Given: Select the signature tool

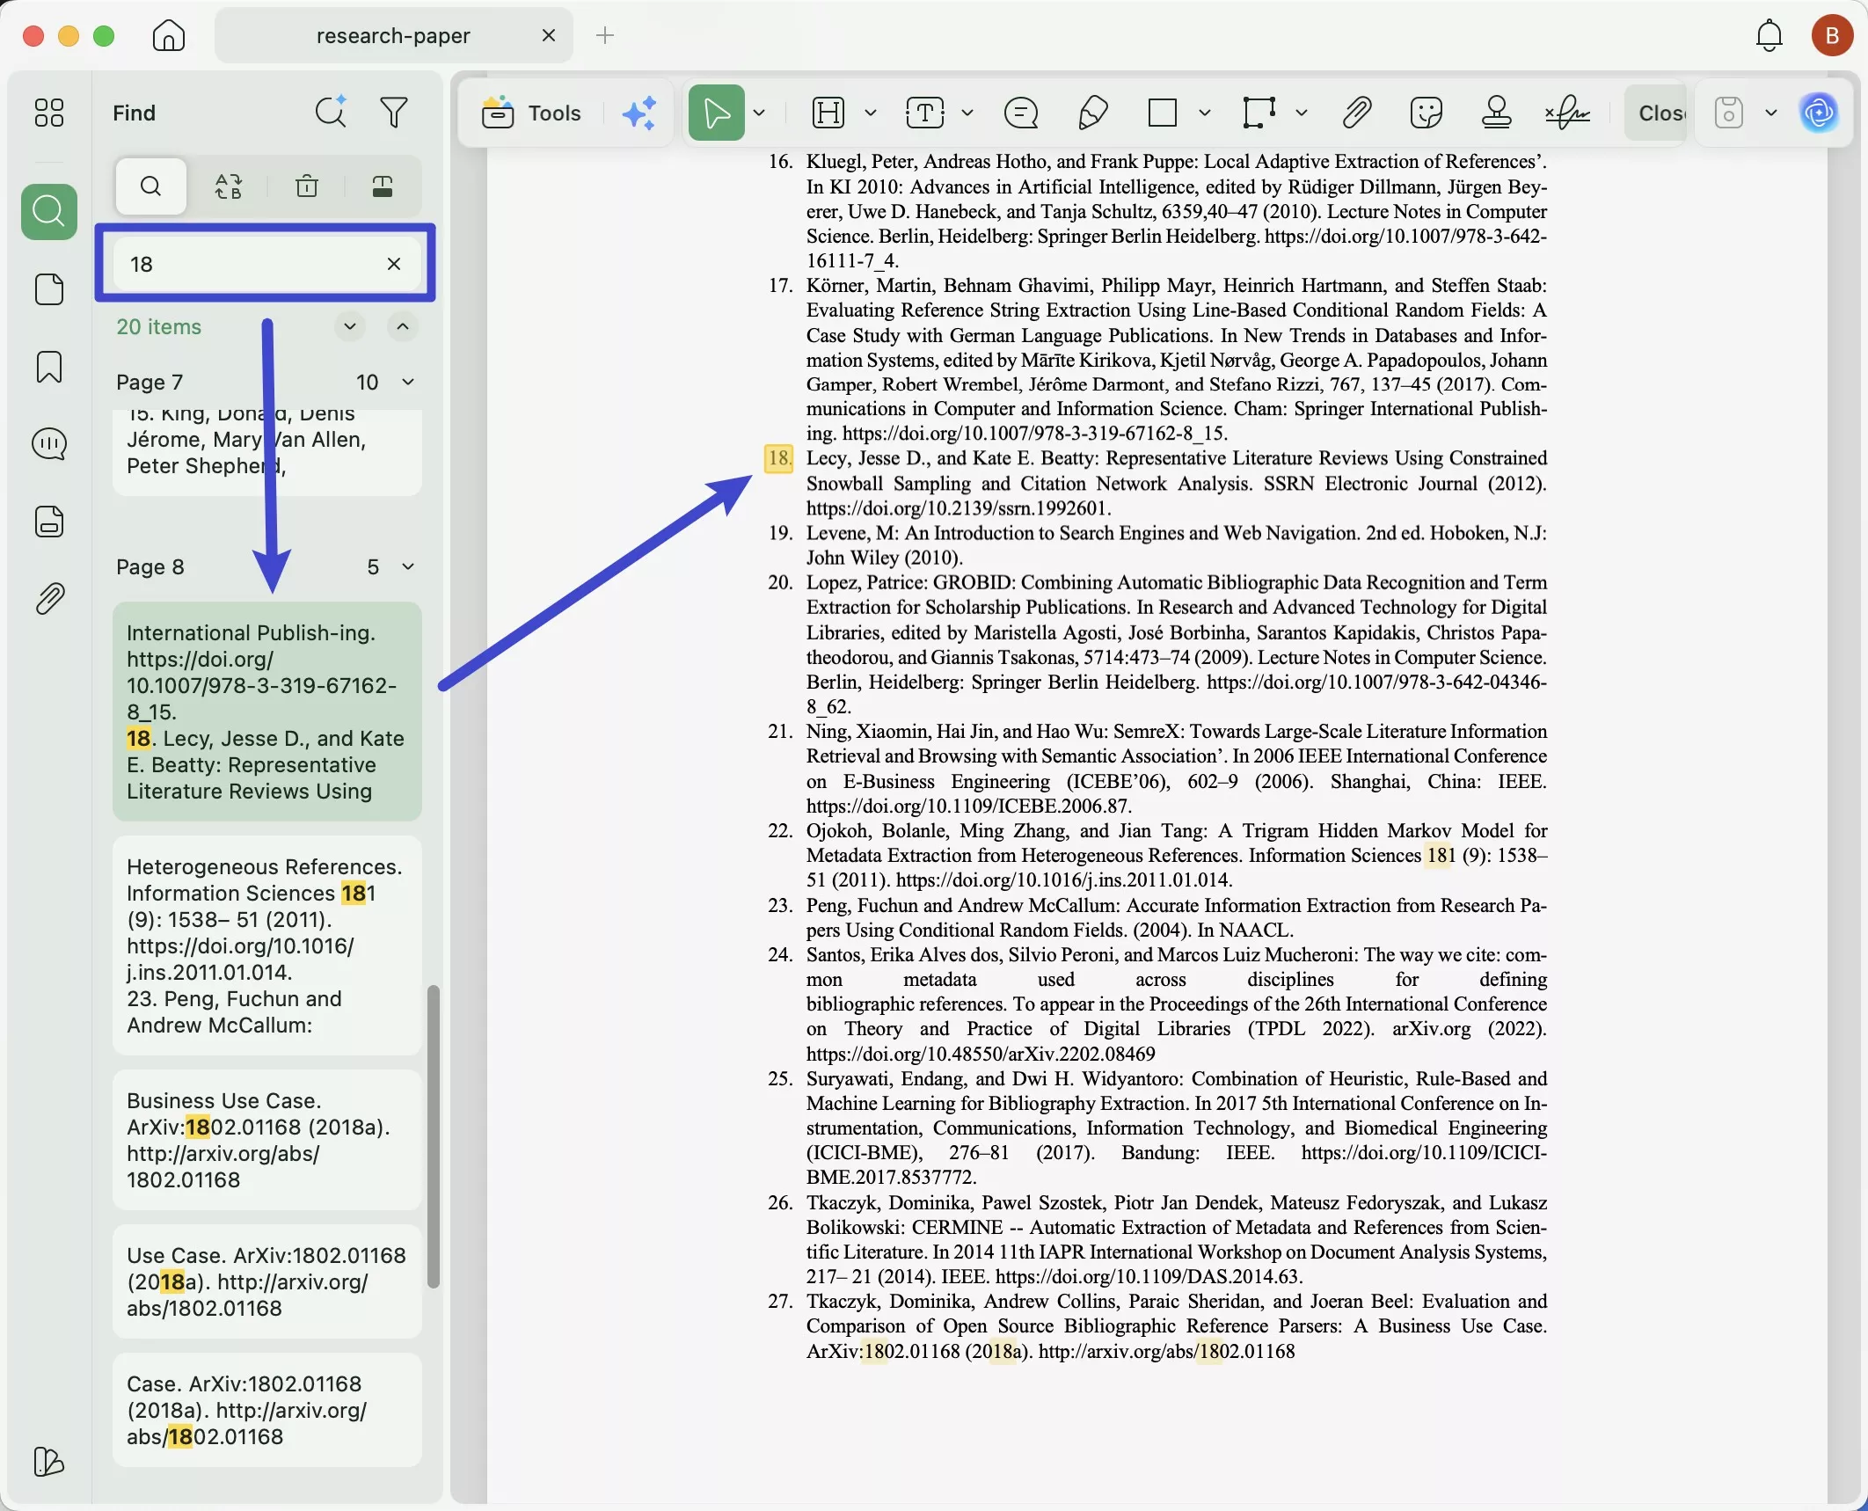Looking at the screenshot, I should tap(1567, 113).
